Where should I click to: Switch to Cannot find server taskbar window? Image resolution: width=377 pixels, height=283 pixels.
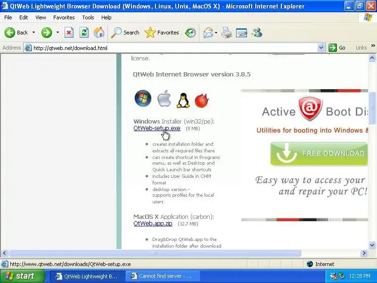(163, 276)
